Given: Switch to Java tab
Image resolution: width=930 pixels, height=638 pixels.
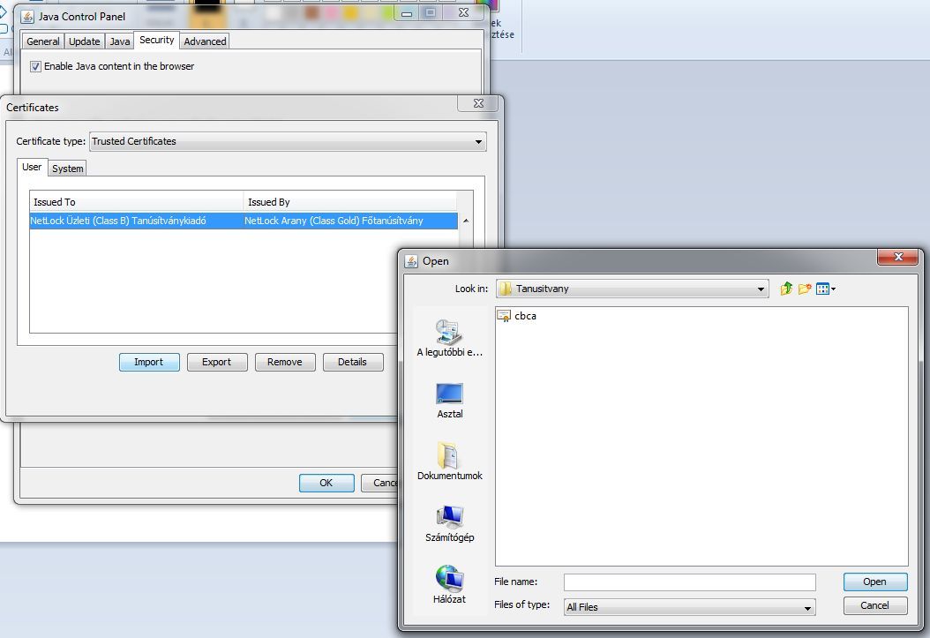Looking at the screenshot, I should (x=119, y=41).
